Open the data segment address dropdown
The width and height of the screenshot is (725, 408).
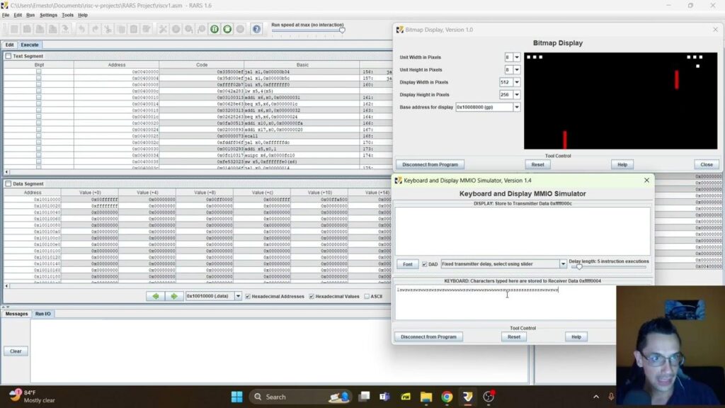click(237, 296)
